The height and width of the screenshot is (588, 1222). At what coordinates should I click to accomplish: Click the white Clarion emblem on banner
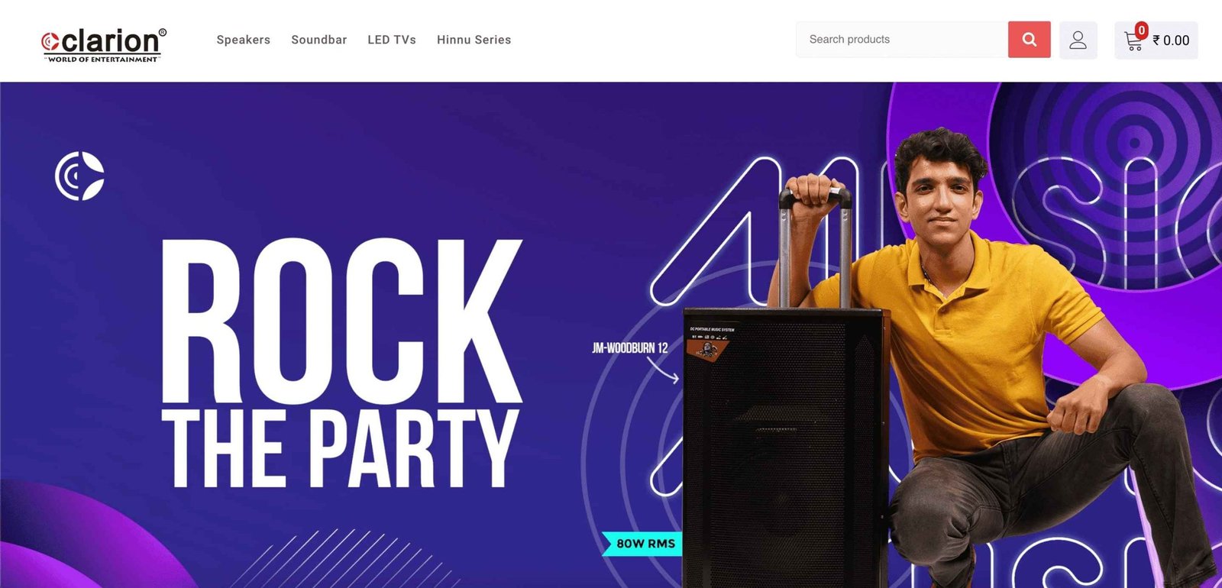[79, 176]
